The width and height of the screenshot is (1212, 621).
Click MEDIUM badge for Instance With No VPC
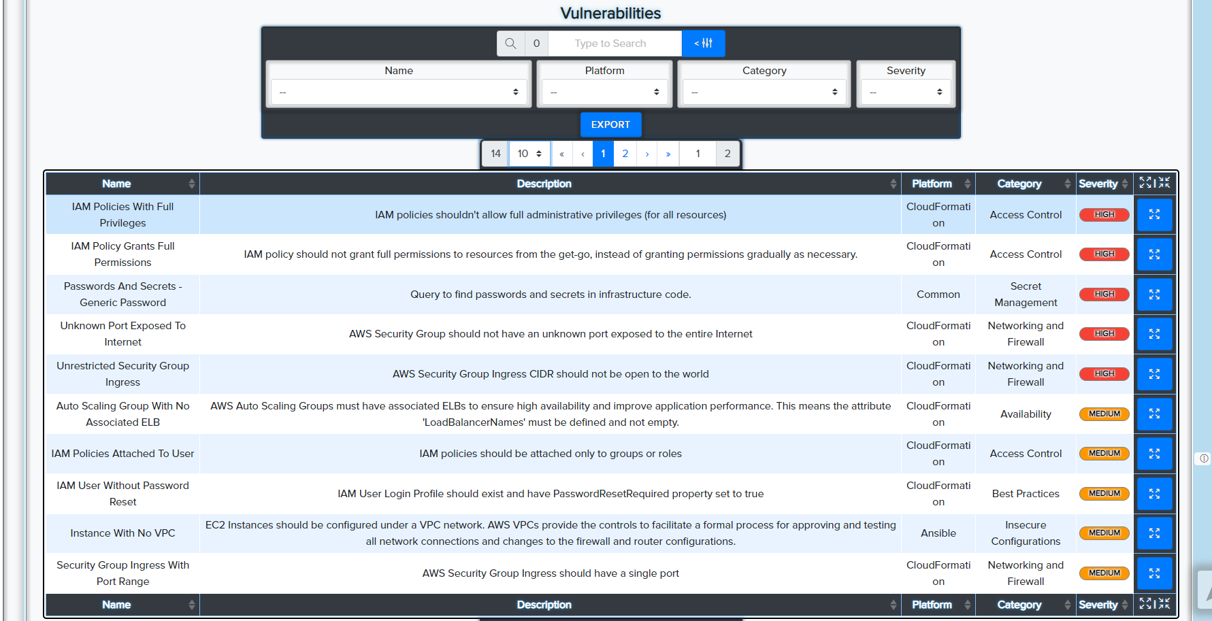1104,533
